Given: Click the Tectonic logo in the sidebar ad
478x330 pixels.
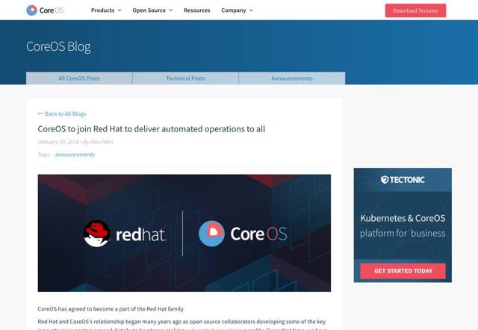Looking at the screenshot, I should coord(403,180).
